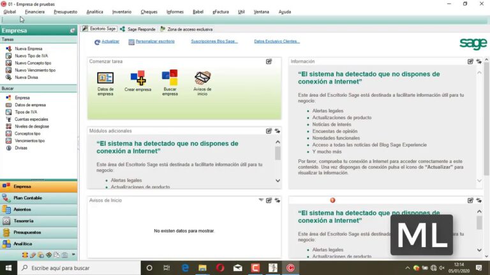Click main desktop vertical scrollbar
The width and height of the screenshot is (490, 275).
click(x=487, y=118)
